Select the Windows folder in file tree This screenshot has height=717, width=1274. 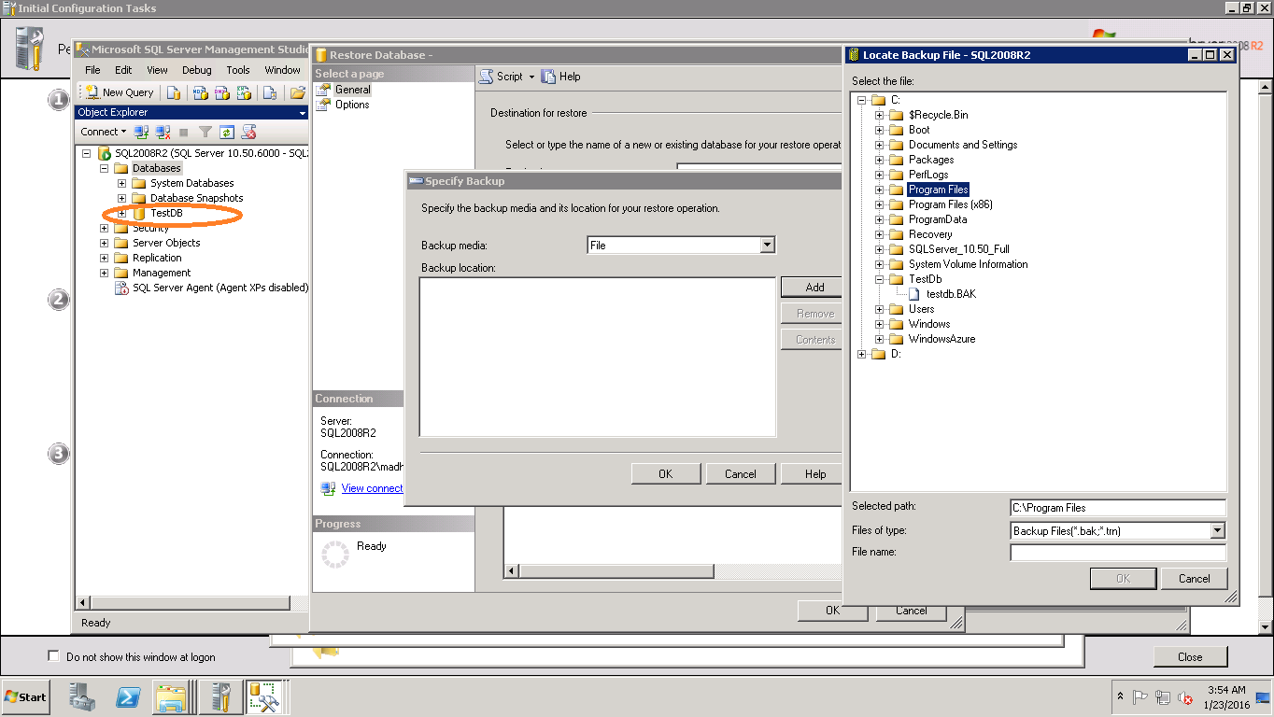(x=929, y=324)
